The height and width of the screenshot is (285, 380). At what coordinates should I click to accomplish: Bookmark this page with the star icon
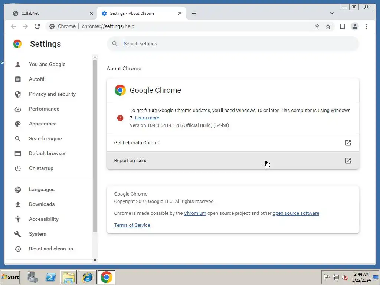coord(328,26)
